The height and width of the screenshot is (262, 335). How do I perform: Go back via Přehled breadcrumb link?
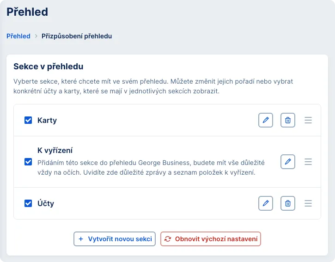point(18,36)
